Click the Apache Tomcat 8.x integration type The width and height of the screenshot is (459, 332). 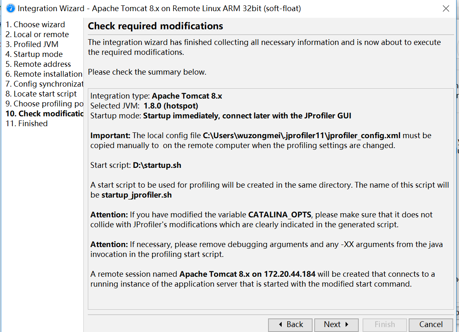point(187,96)
